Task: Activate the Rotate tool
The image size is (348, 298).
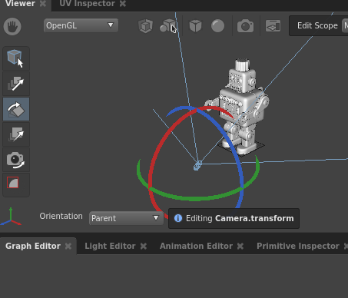Action: click(16, 109)
